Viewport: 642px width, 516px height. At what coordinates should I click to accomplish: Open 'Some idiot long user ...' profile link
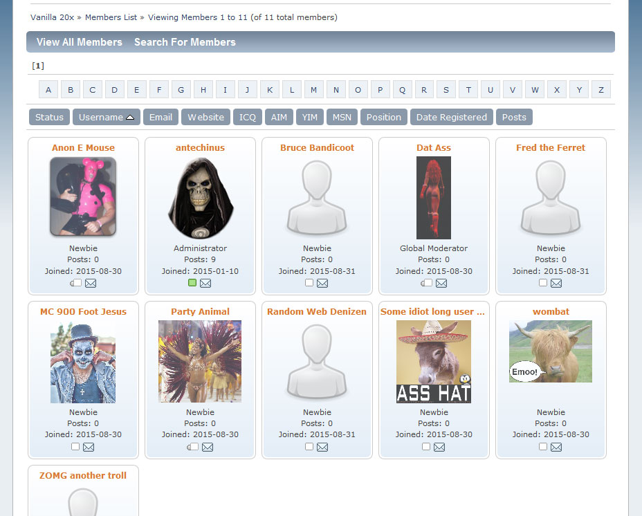pos(432,312)
